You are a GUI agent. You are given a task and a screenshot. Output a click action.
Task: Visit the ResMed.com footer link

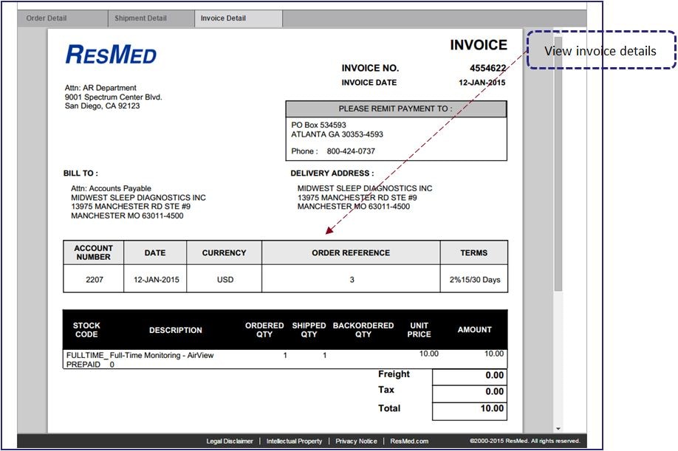[409, 441]
